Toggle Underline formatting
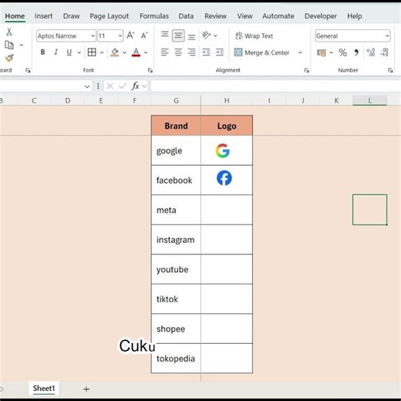This screenshot has width=401, height=401. pyautogui.click(x=69, y=52)
